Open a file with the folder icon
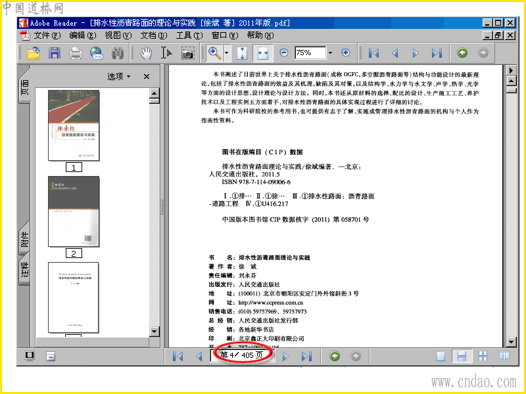526x394 pixels. 34,53
